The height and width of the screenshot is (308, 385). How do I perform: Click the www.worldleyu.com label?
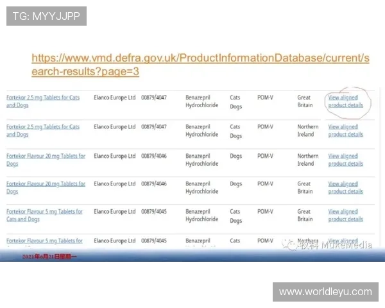tap(325, 292)
